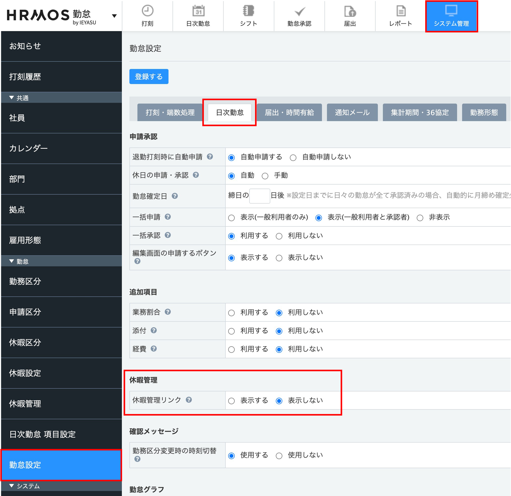Click the 登録する button
Viewport: 511px width, 496px height.
point(149,76)
